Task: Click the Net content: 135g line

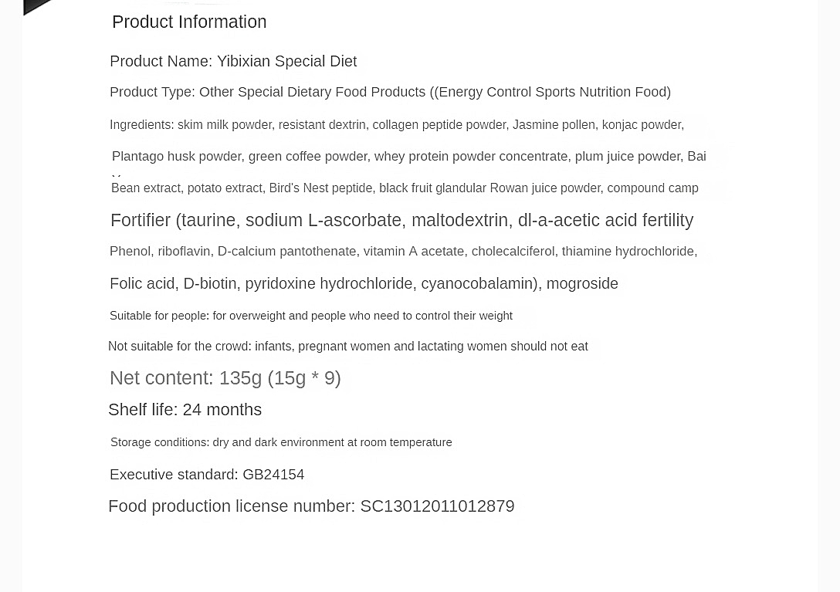Action: [x=225, y=378]
